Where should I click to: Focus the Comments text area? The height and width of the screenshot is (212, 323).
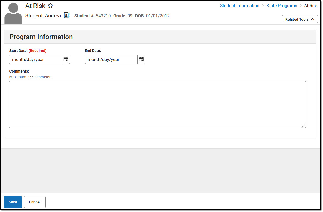click(x=157, y=104)
